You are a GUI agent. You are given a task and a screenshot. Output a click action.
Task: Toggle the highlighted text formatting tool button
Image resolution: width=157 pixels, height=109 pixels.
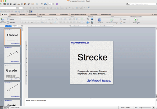pos(31,12)
